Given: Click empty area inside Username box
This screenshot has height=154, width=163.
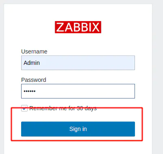Looking at the screenshot, I should pos(87,63).
